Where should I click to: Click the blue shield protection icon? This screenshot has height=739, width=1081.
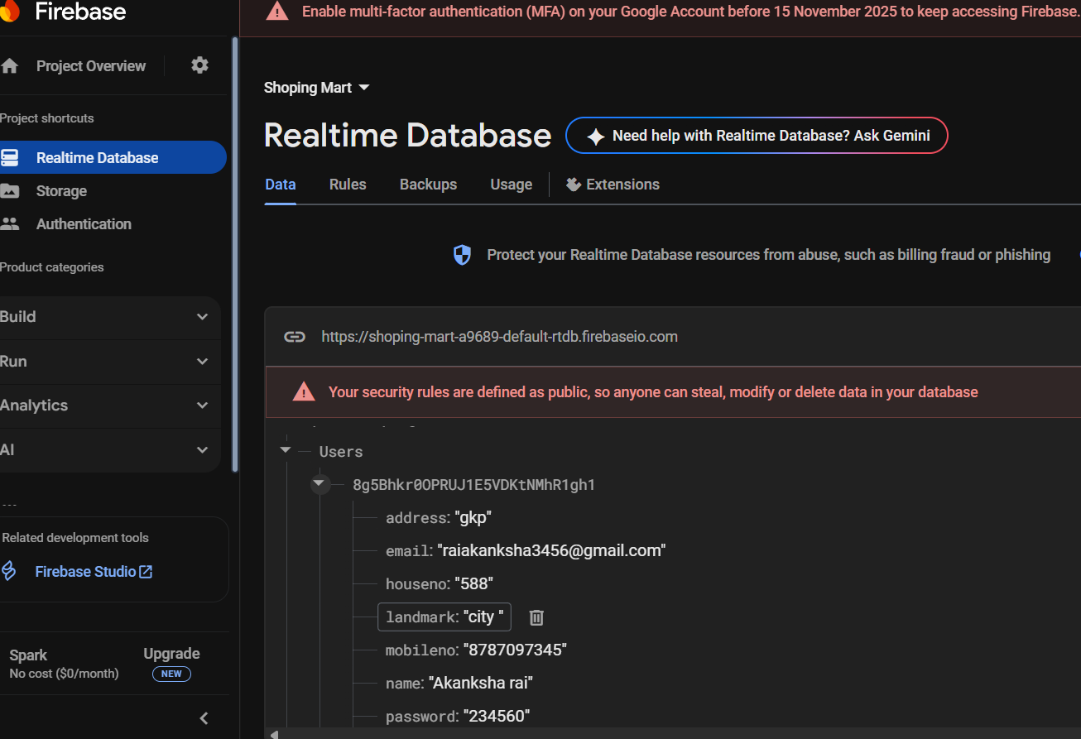click(x=462, y=255)
